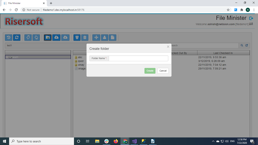Click the upload file cloud icon
The height and width of the screenshot is (145, 258).
tap(56, 38)
